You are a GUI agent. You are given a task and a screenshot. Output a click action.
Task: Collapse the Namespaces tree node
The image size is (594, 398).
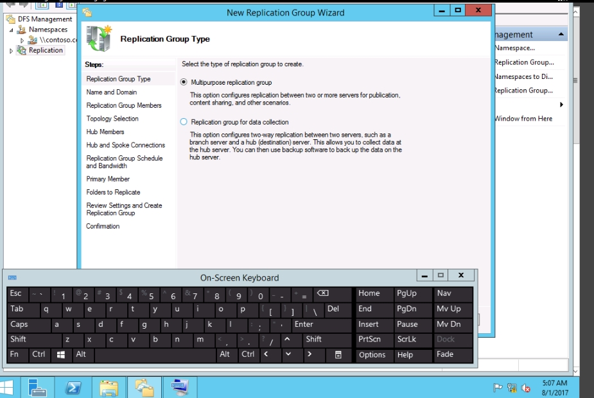pyautogui.click(x=11, y=30)
